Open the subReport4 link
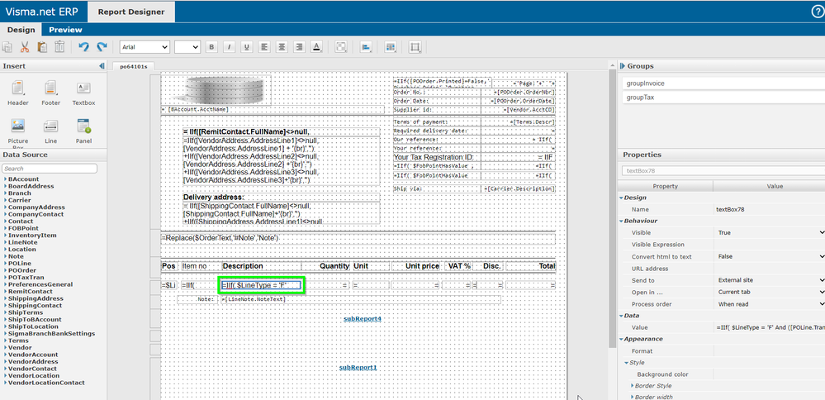 [363, 319]
